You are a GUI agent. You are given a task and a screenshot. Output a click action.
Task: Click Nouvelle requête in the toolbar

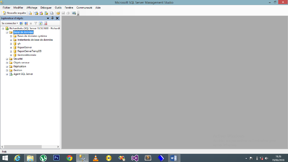coord(14,13)
